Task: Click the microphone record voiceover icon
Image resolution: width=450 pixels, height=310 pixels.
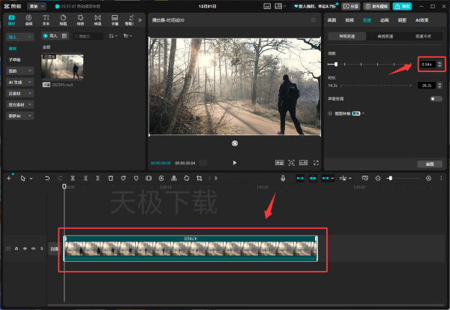Action: tap(283, 179)
